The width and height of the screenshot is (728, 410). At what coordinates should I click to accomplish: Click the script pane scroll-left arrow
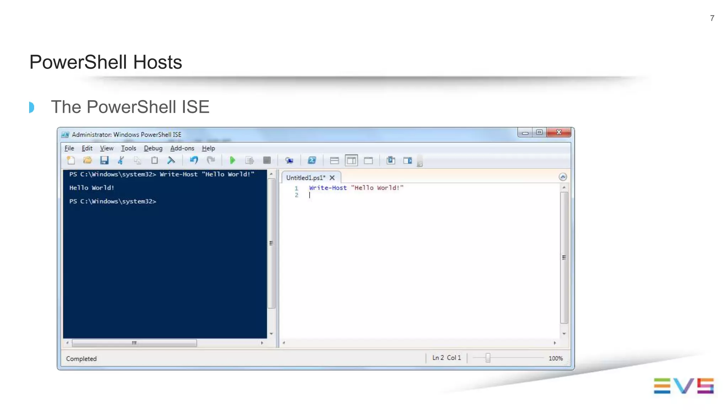coord(284,343)
